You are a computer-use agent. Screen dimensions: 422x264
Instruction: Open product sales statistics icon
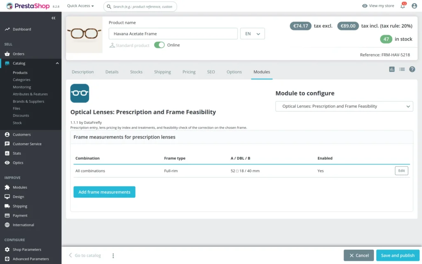[x=392, y=69]
